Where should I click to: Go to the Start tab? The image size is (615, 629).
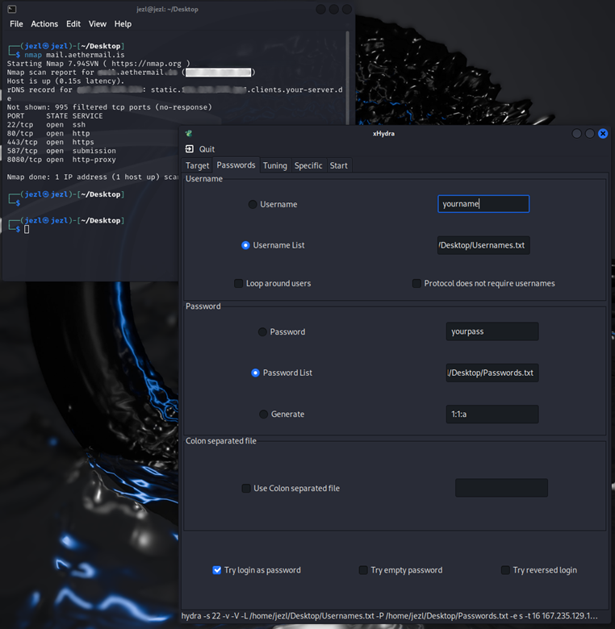click(338, 165)
